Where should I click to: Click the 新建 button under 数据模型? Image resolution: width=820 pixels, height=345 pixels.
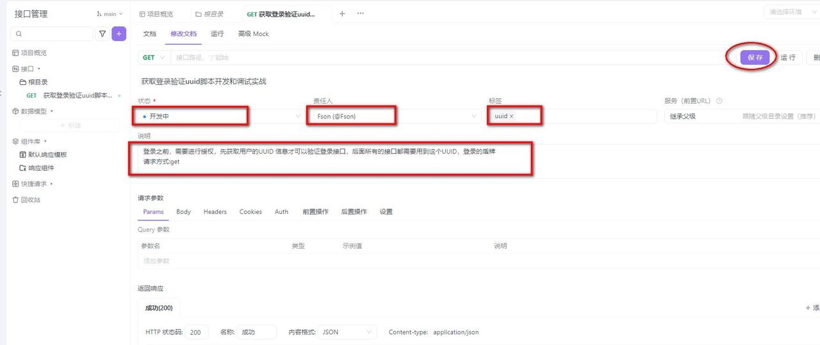70,125
